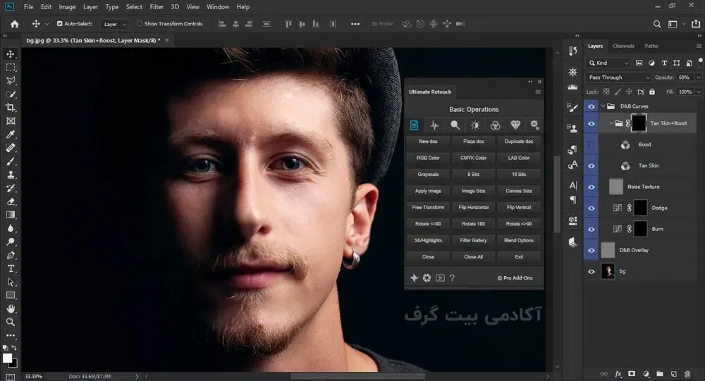Viewport: 705px width, 381px height.
Task: Open the Layers panel menu
Action: coord(699,46)
